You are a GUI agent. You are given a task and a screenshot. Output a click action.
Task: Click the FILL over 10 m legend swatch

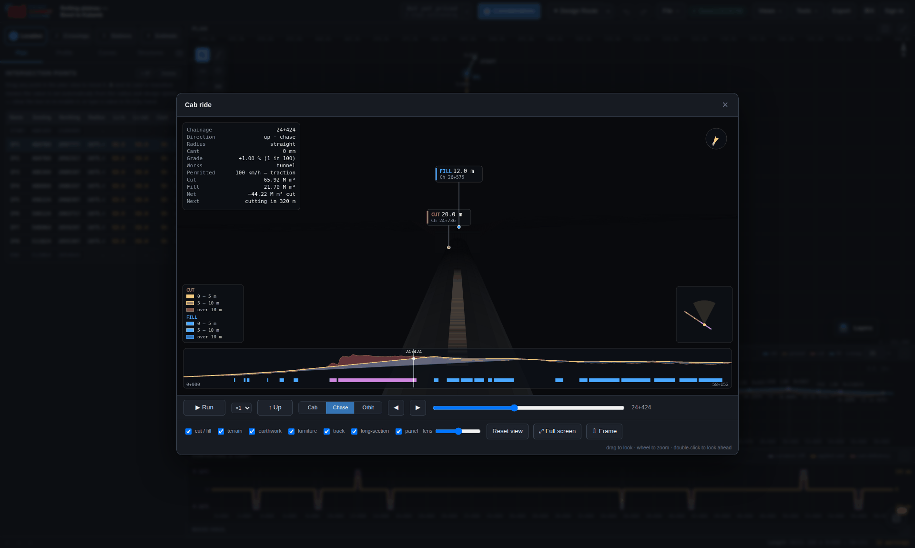pyautogui.click(x=190, y=337)
